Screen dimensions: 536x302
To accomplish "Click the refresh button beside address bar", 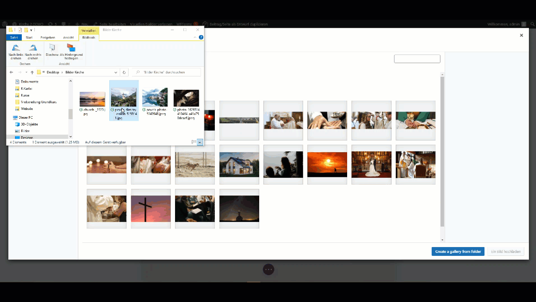I will [124, 72].
